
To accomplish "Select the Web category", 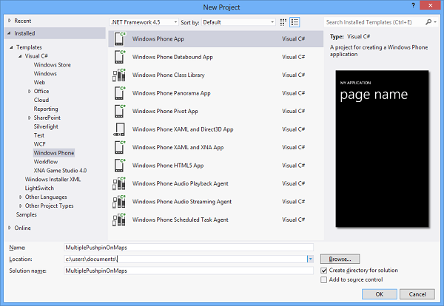I will point(39,82).
